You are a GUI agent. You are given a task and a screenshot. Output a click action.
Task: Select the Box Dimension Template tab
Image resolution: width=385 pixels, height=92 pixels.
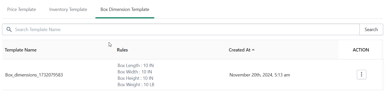coord(125,9)
